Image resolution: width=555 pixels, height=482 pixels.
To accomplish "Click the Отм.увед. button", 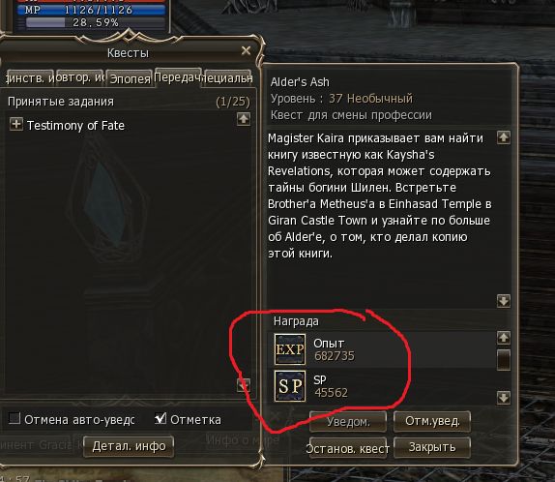I will pyautogui.click(x=432, y=421).
